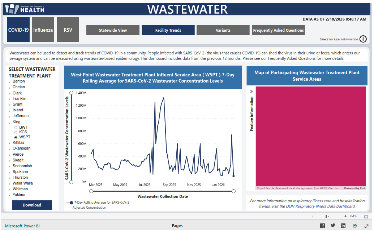Expand the Snohomish county list
Screen dimensions: 374x231
point(10,166)
